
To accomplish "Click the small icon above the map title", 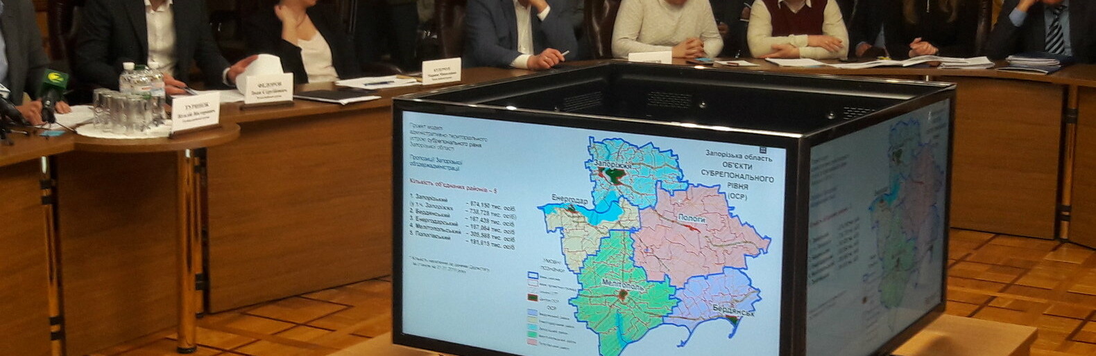I will (764, 149).
